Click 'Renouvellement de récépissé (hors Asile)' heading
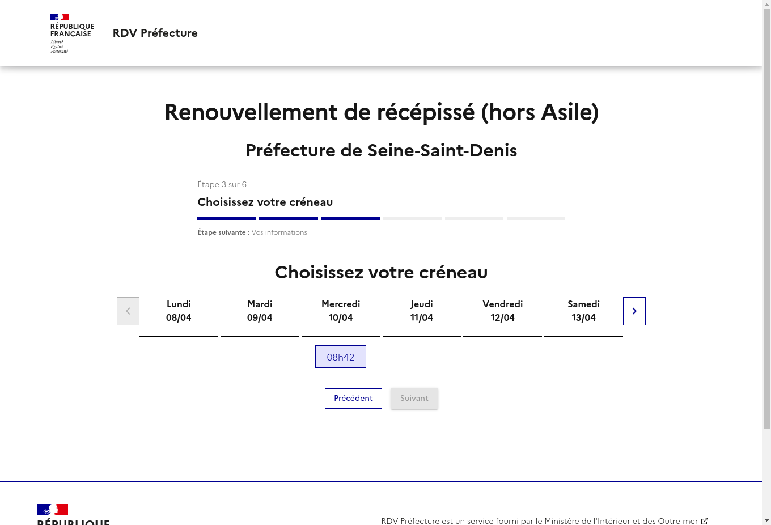771x525 pixels. [x=382, y=112]
